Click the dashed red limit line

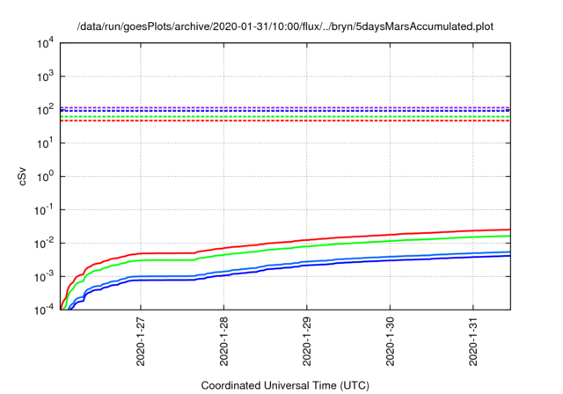pyautogui.click(x=285, y=120)
